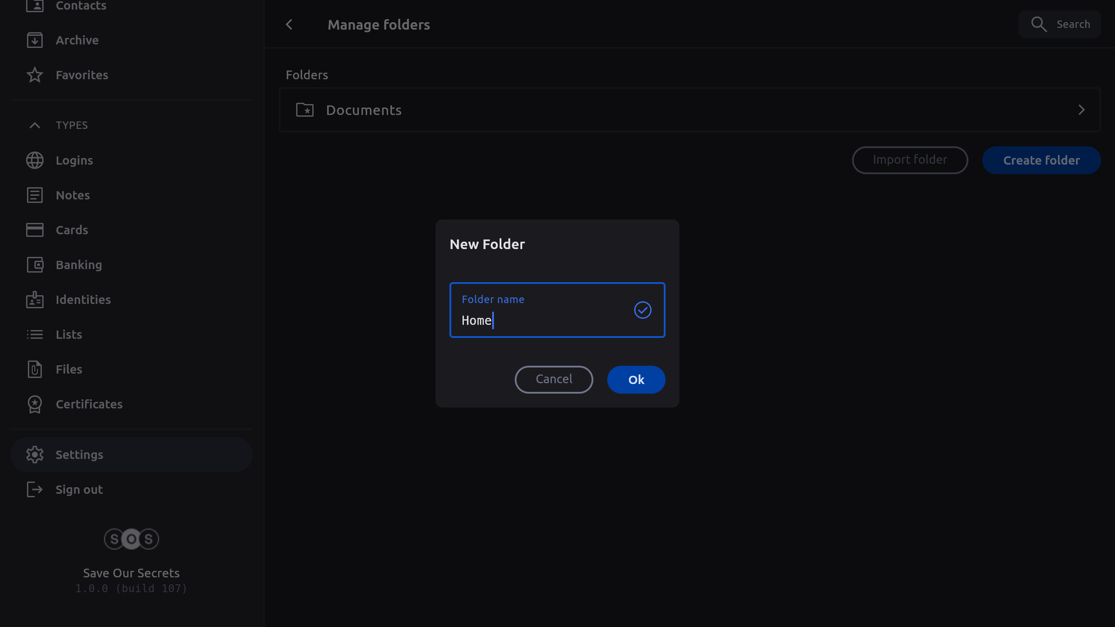The height and width of the screenshot is (627, 1115).
Task: Open the Notes section icon
Action: click(x=34, y=195)
